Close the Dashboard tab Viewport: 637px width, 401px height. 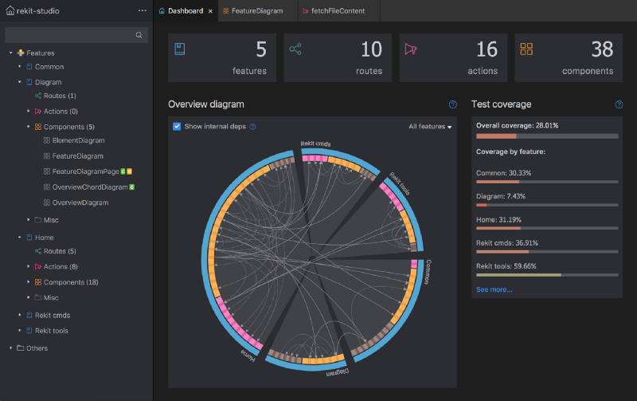(210, 11)
